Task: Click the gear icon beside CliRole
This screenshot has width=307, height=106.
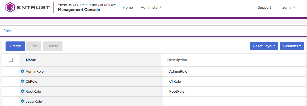Action: [x=23, y=81]
